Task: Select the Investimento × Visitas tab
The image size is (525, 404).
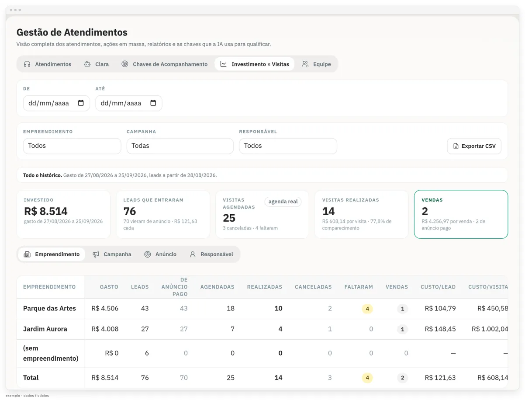Action: [255, 64]
